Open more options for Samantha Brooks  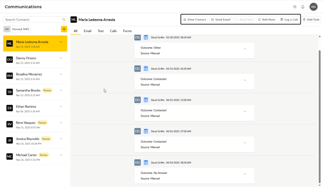61,90
